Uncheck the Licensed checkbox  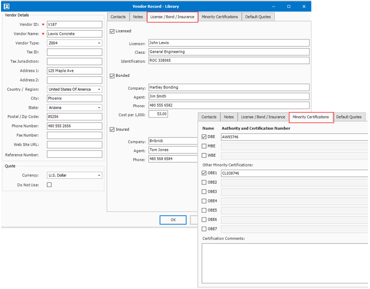point(112,31)
